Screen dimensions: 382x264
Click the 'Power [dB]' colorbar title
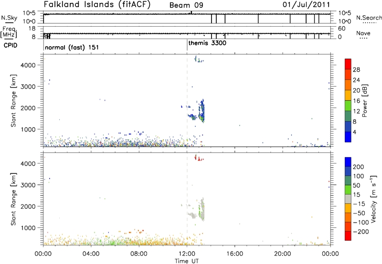tap(364, 101)
